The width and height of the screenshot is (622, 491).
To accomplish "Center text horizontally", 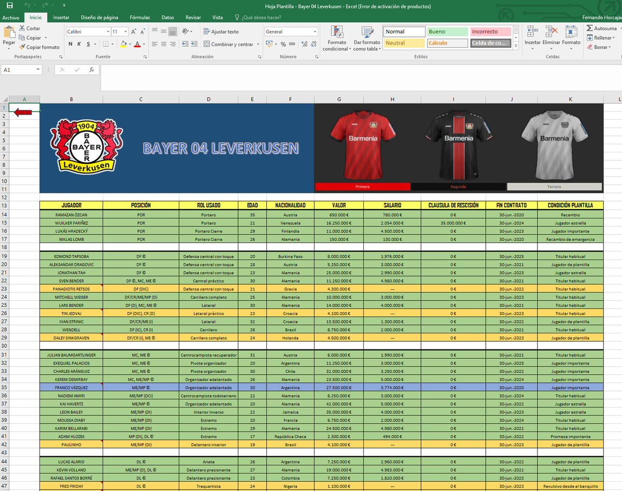I will pos(164,44).
